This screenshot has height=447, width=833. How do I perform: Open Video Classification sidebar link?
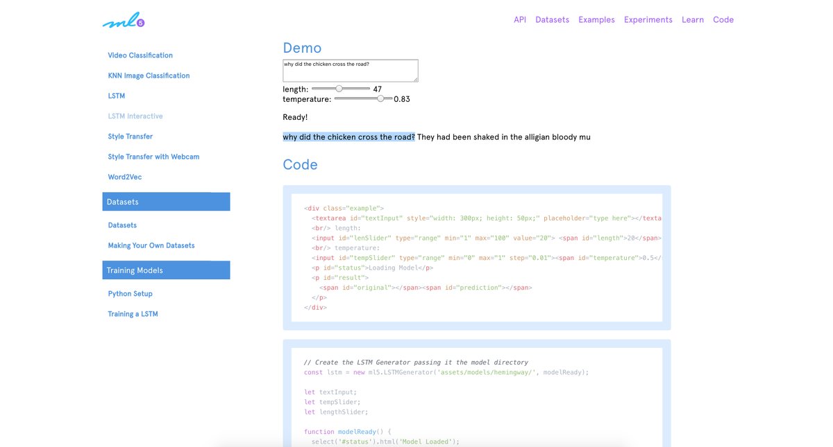point(140,55)
